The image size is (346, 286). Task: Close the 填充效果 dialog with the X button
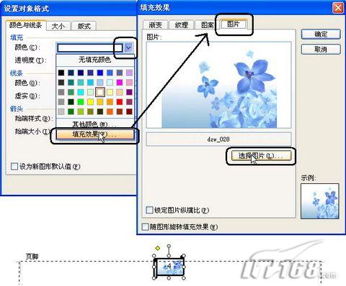[x=337, y=8]
